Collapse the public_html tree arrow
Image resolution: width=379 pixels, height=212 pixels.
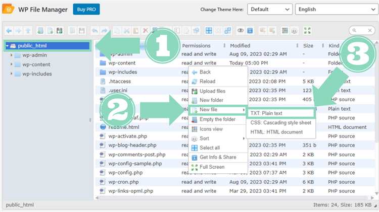pos(7,46)
